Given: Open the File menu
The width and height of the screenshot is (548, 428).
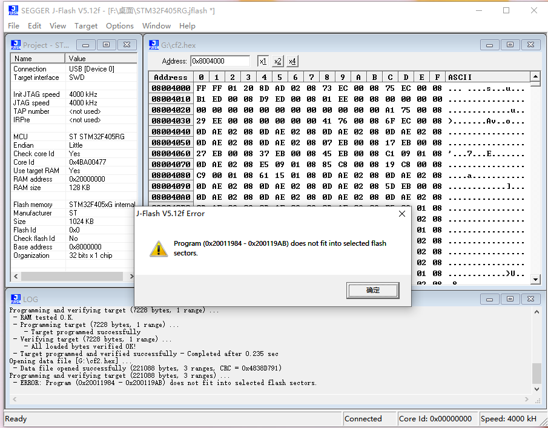Looking at the screenshot, I should (x=13, y=25).
